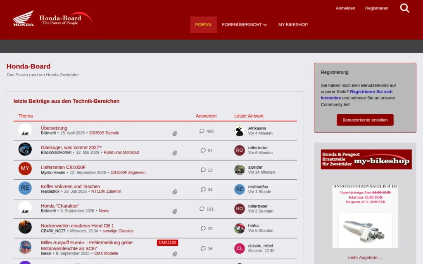Follow the Registrieren Sie sich kostenlos link

pos(356,95)
